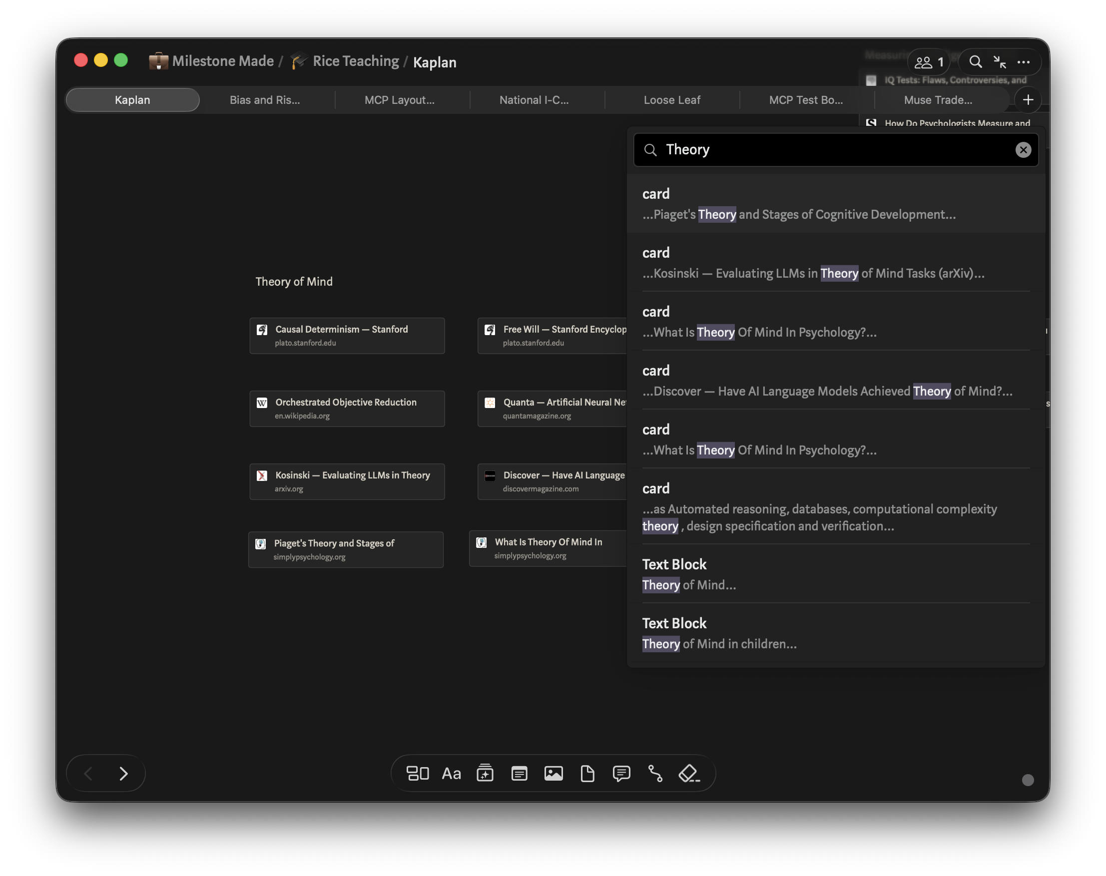Add a comment from bottom toolbar
Viewport: 1106px width, 876px height.
(x=621, y=773)
